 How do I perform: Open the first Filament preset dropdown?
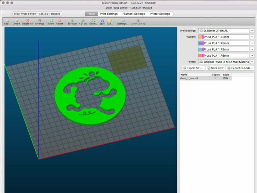click(252, 37)
